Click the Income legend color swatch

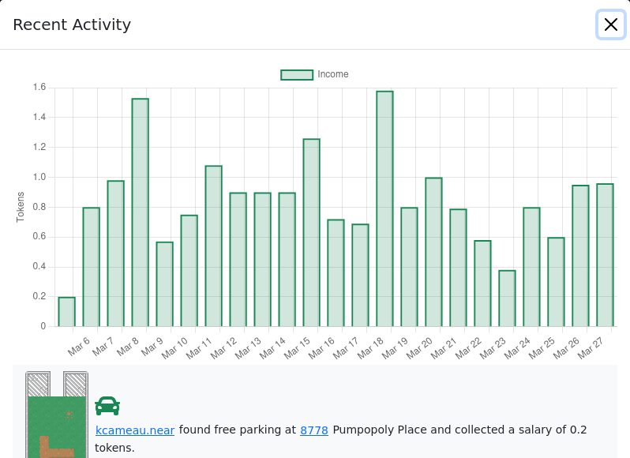pyautogui.click(x=297, y=75)
